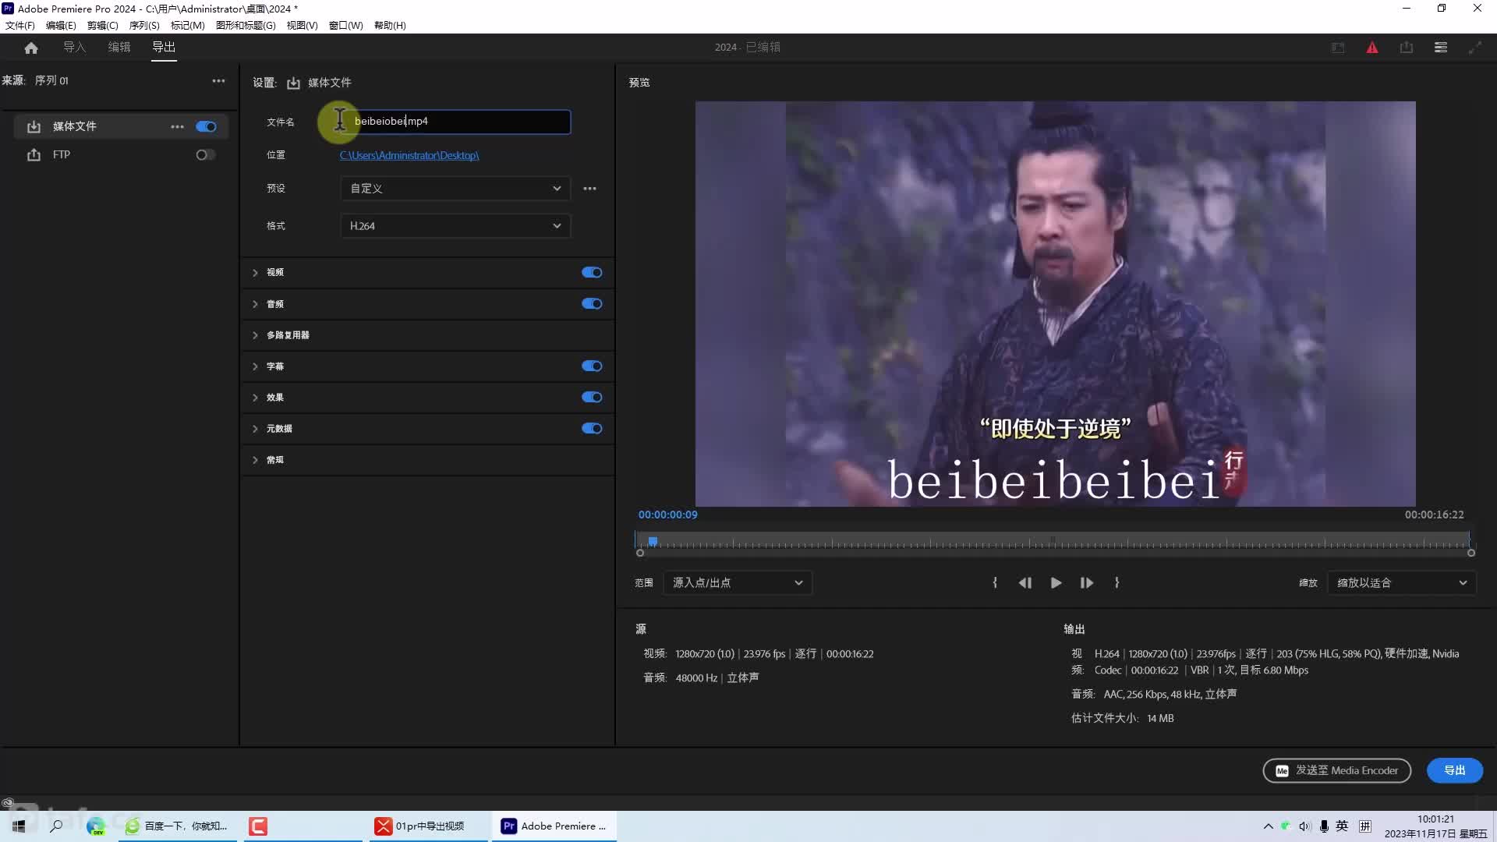Image resolution: width=1497 pixels, height=842 pixels.
Task: Open red Camtasia app in taskbar
Action: click(258, 826)
